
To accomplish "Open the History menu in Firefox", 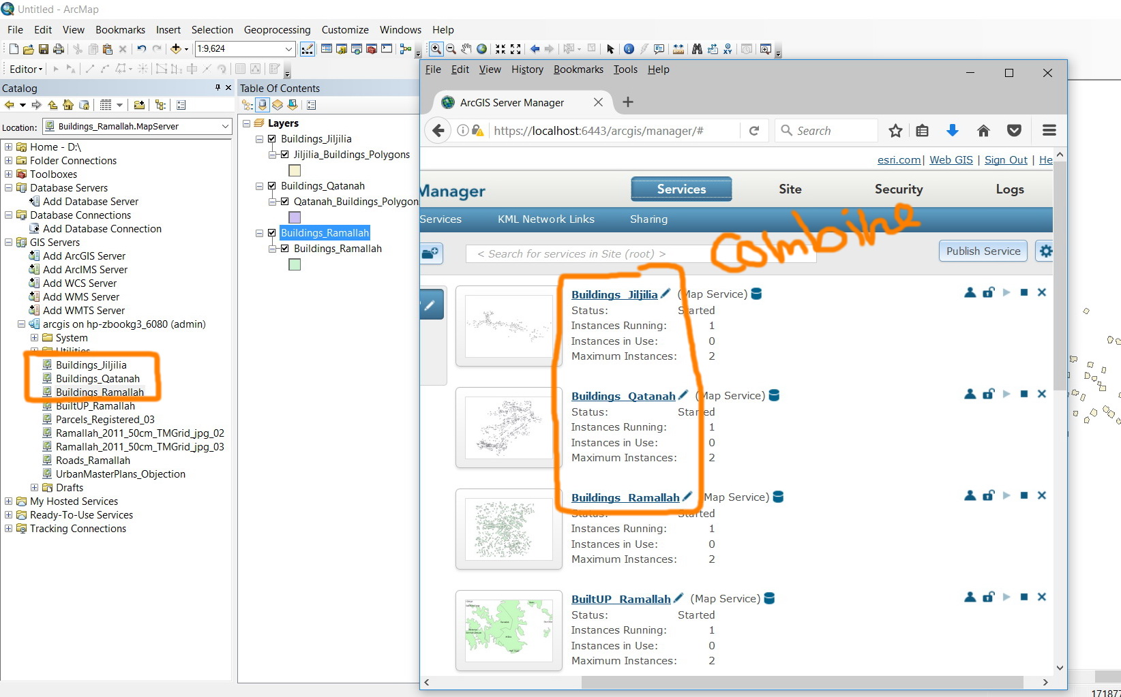I will tap(527, 69).
